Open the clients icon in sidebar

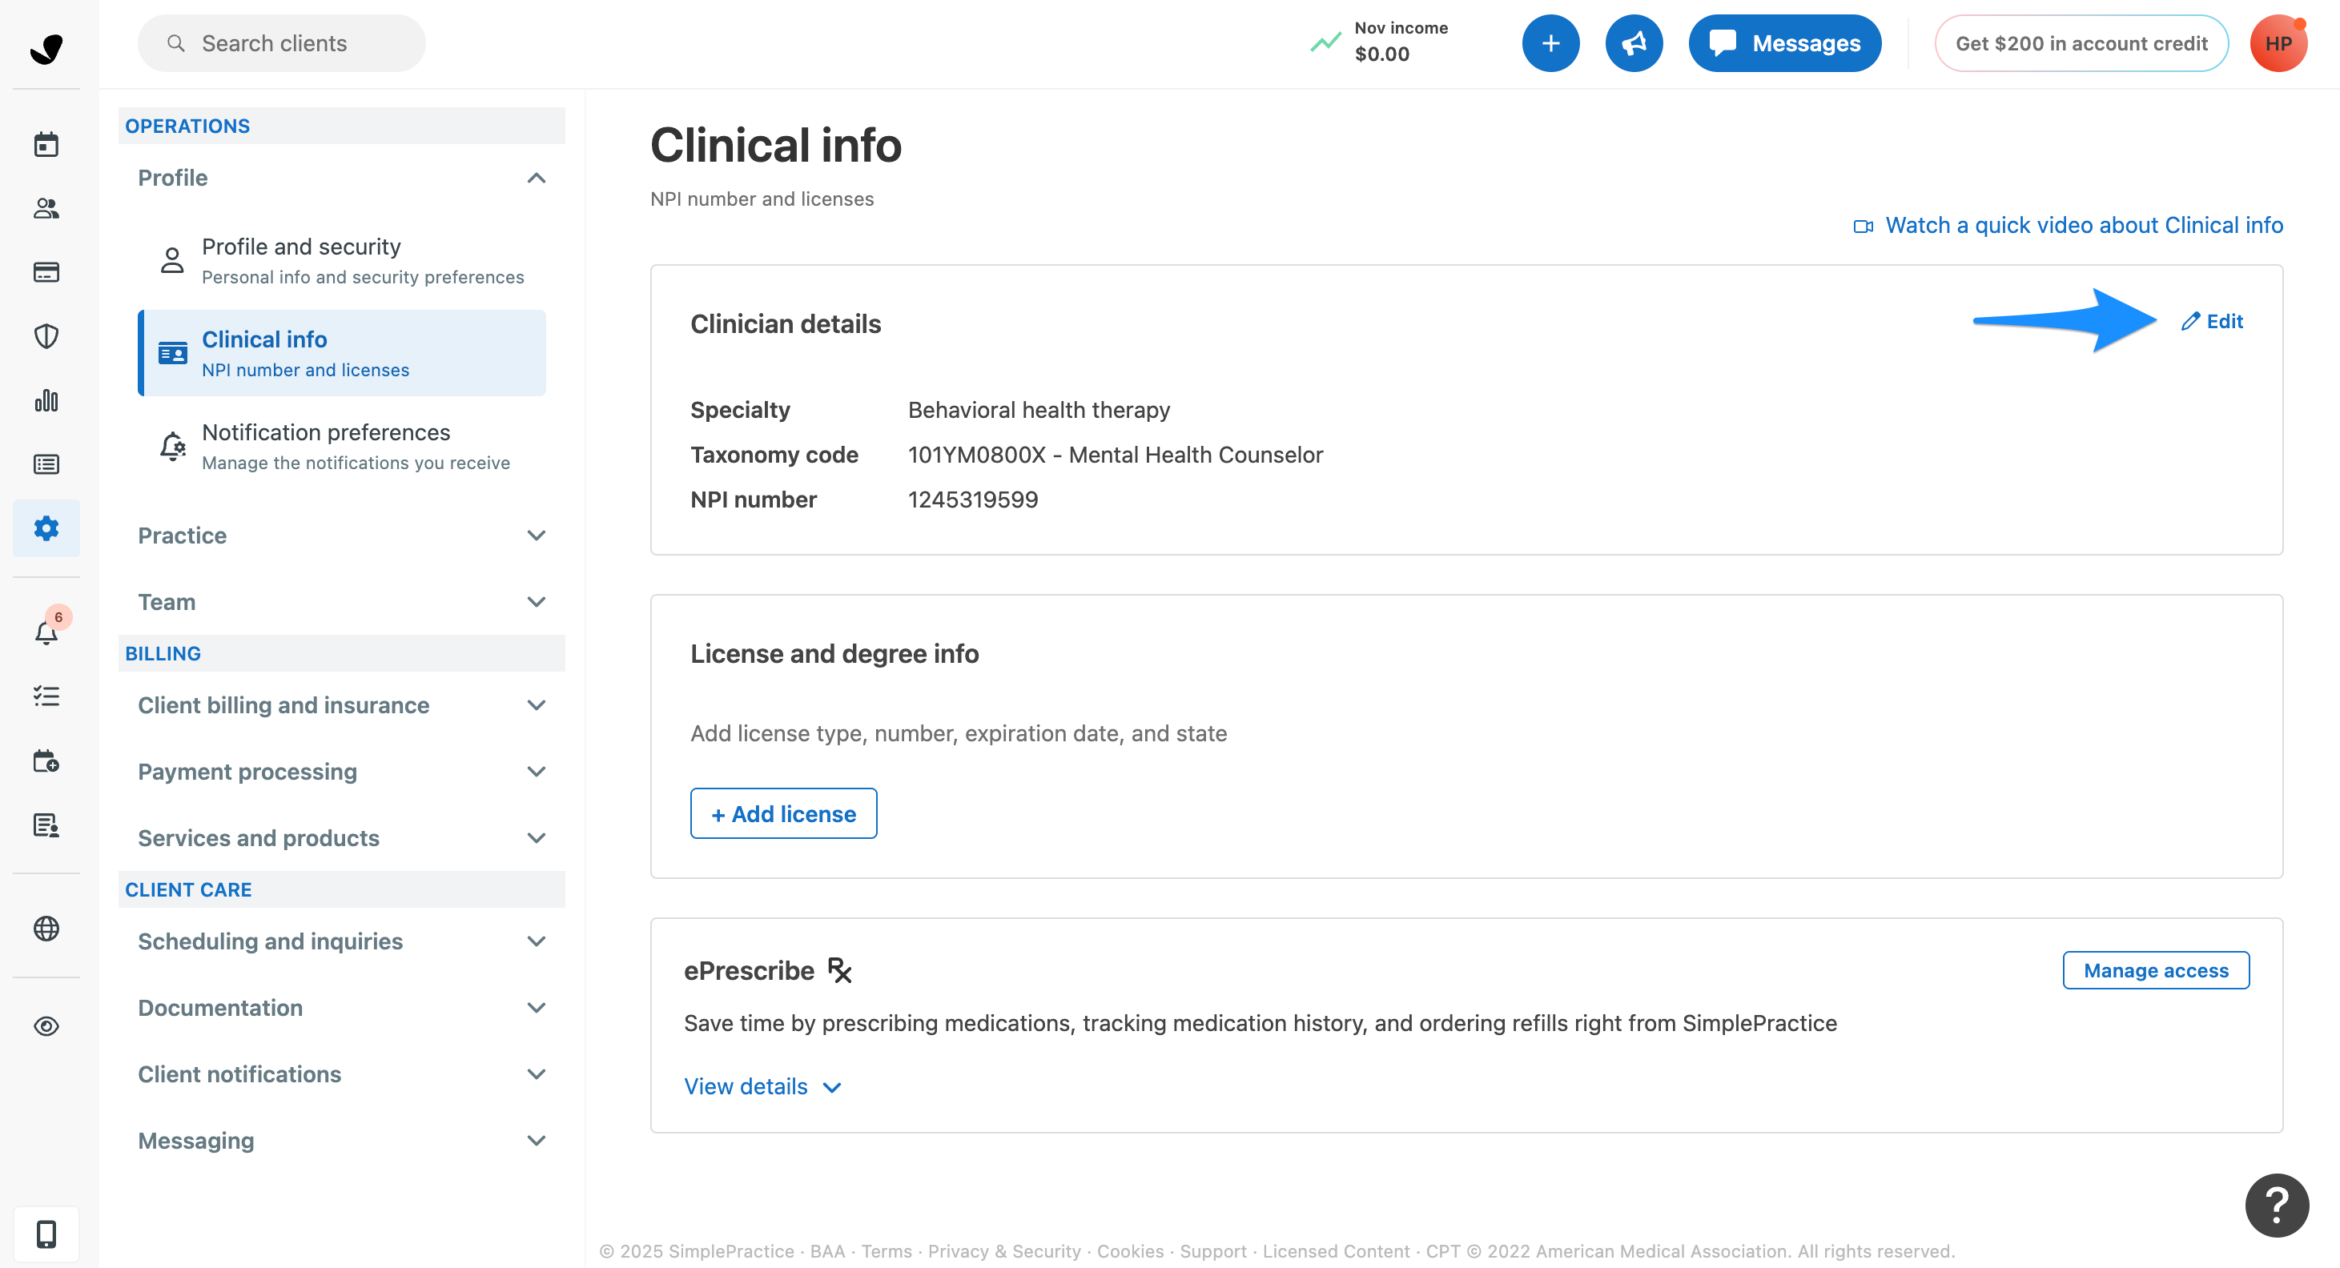[46, 208]
